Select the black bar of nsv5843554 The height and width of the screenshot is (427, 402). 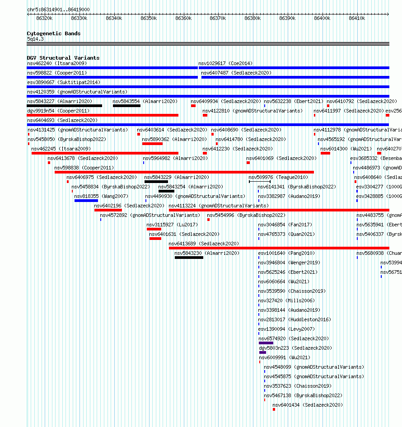click(126, 106)
